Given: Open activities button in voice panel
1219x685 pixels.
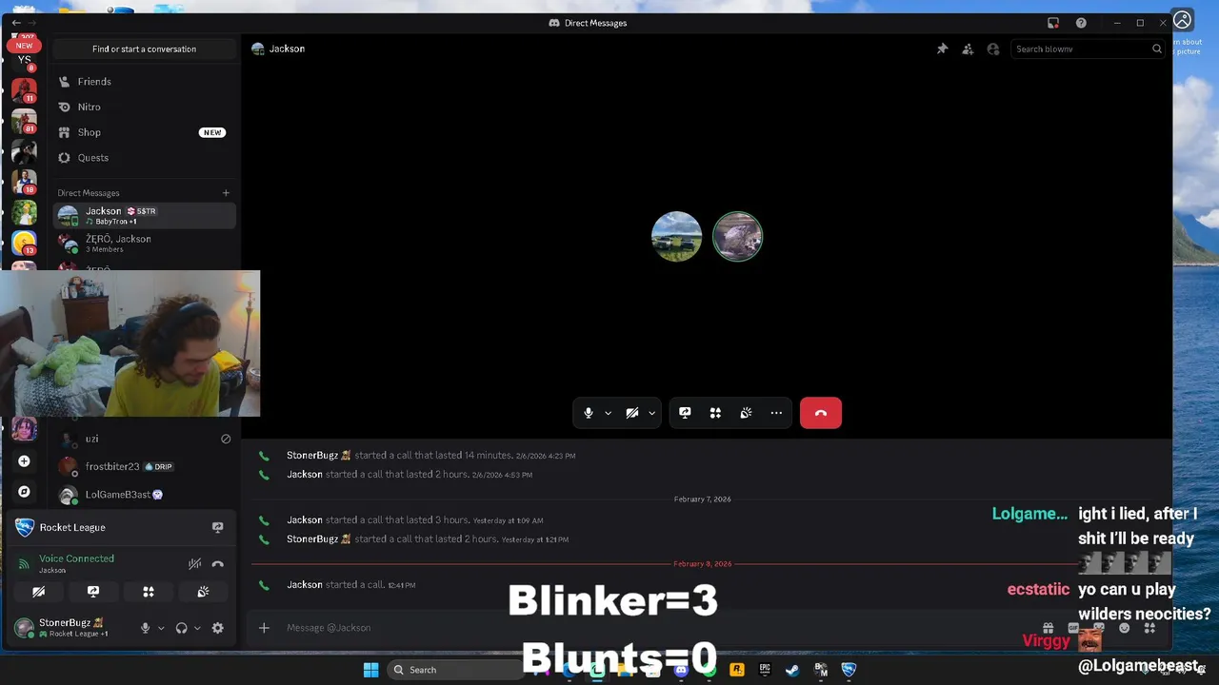Looking at the screenshot, I should click(149, 592).
